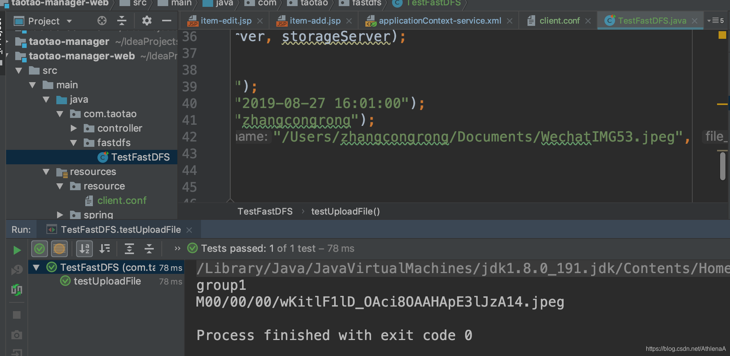This screenshot has height=356, width=730.
Task: Toggle Show Ignored tests filter
Action: tap(59, 249)
